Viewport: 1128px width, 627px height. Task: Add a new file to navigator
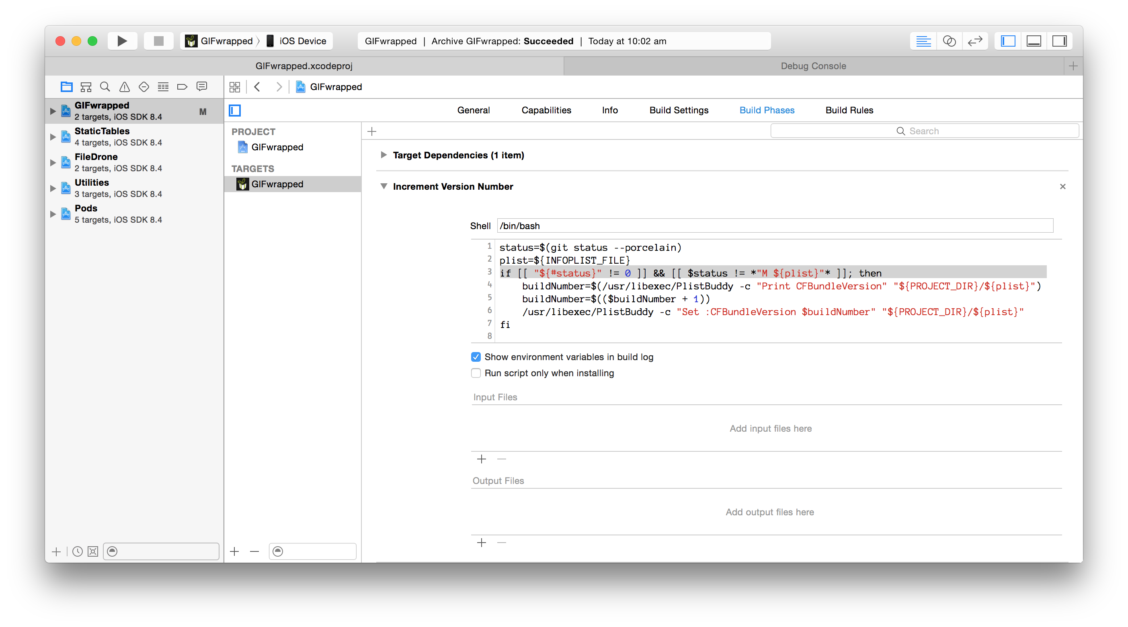click(56, 552)
